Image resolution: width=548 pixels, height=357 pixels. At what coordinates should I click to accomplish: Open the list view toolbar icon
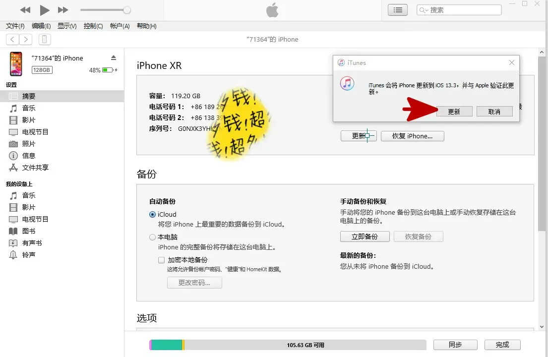pos(398,10)
